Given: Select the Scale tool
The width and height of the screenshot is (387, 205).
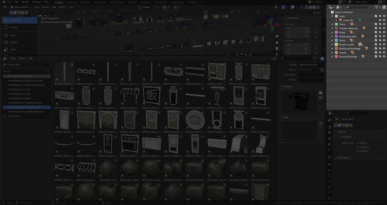Looking at the screenshot, I should pyautogui.click(x=20, y=49).
